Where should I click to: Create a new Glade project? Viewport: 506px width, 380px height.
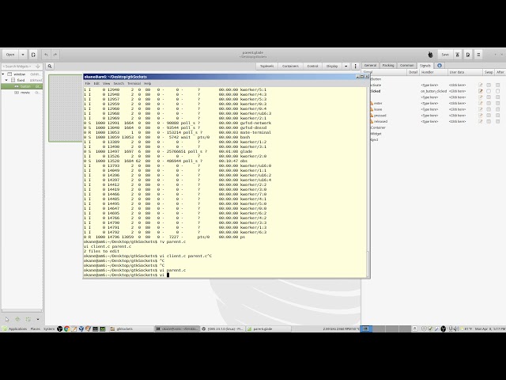point(33,55)
